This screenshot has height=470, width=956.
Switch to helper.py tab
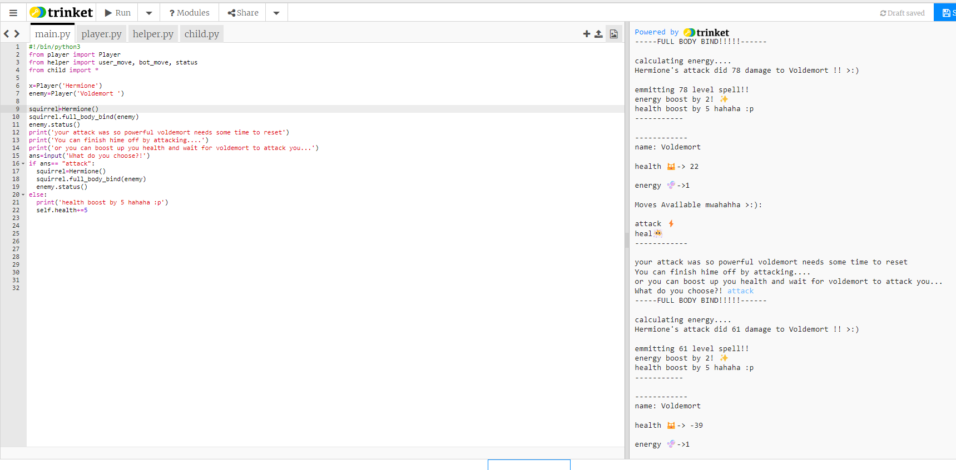tap(153, 34)
